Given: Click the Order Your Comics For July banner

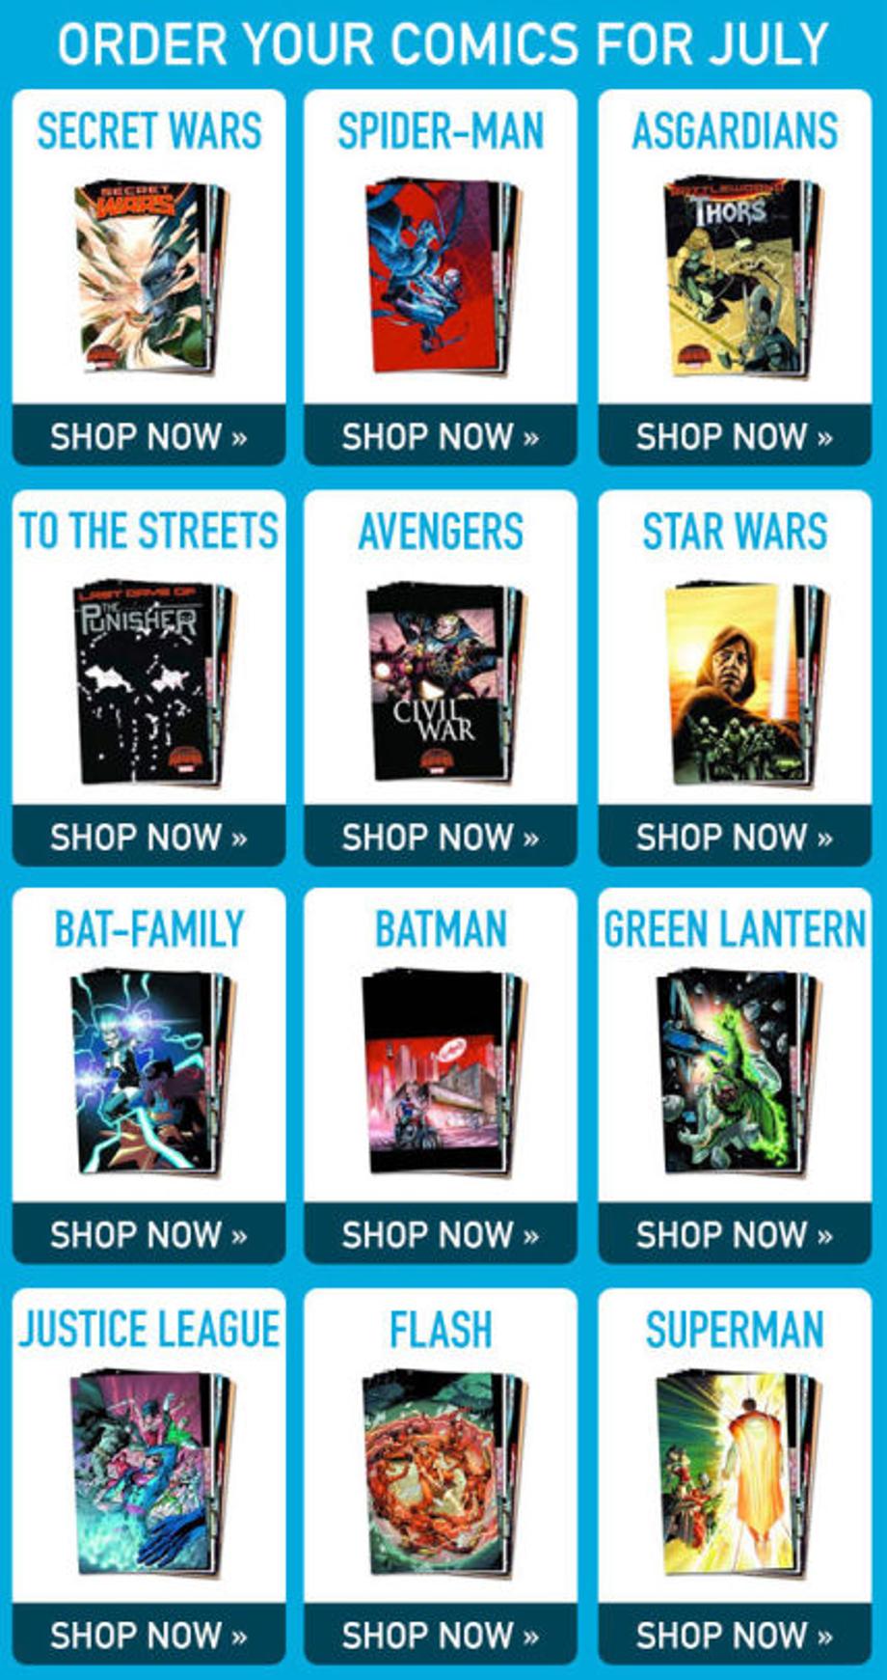Looking at the screenshot, I should pyautogui.click(x=443, y=43).
